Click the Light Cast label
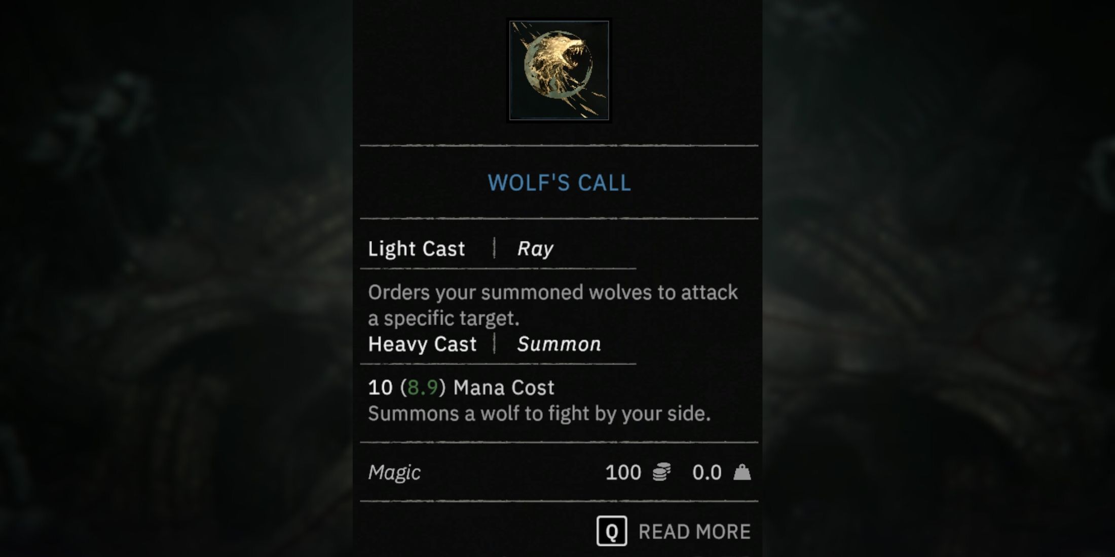Viewport: 1115px width, 557px height. (416, 249)
